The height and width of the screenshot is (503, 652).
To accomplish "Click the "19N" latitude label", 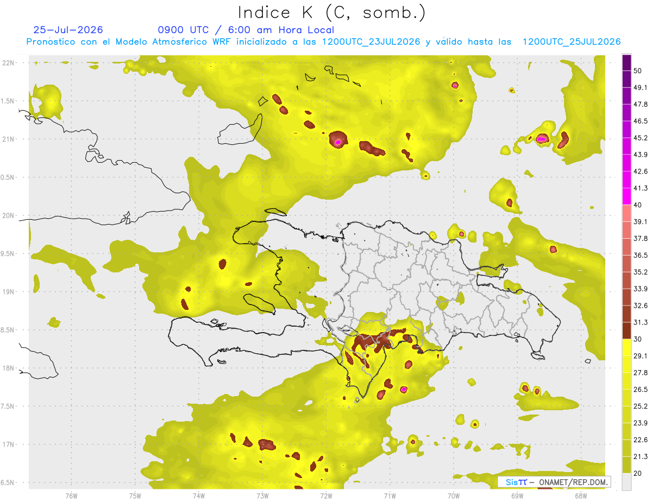I will coord(9,292).
